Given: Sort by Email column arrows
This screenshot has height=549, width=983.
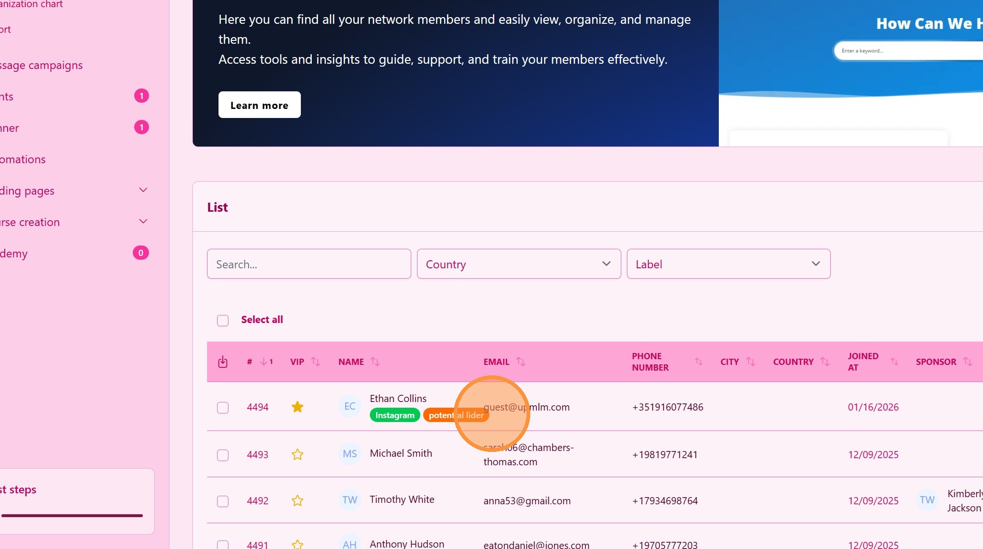Looking at the screenshot, I should tap(521, 362).
